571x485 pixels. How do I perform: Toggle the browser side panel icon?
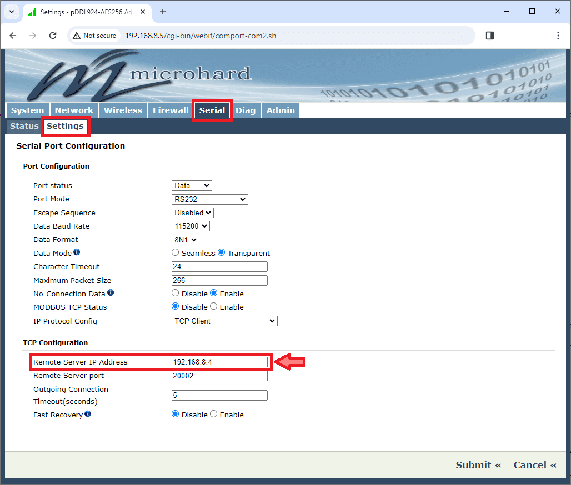489,36
